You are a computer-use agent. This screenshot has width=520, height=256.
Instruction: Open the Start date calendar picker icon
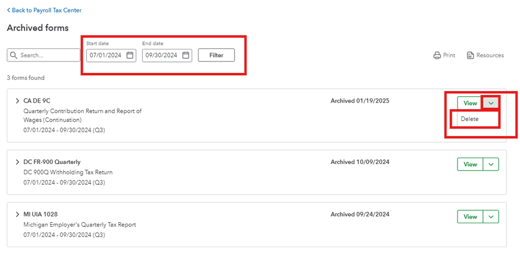[130, 55]
